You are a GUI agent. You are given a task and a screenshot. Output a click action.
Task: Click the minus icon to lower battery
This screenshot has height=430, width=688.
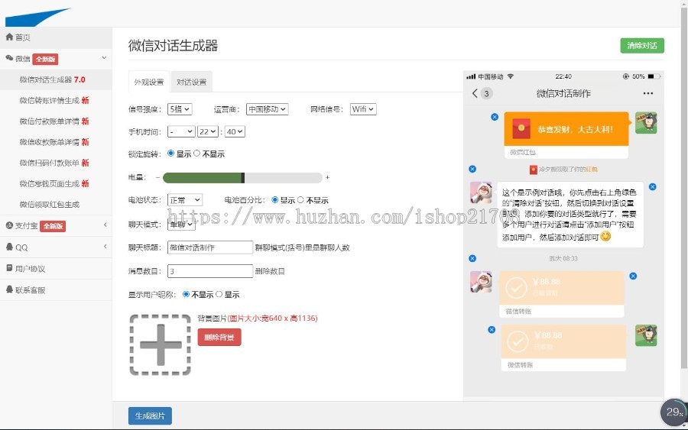point(158,177)
